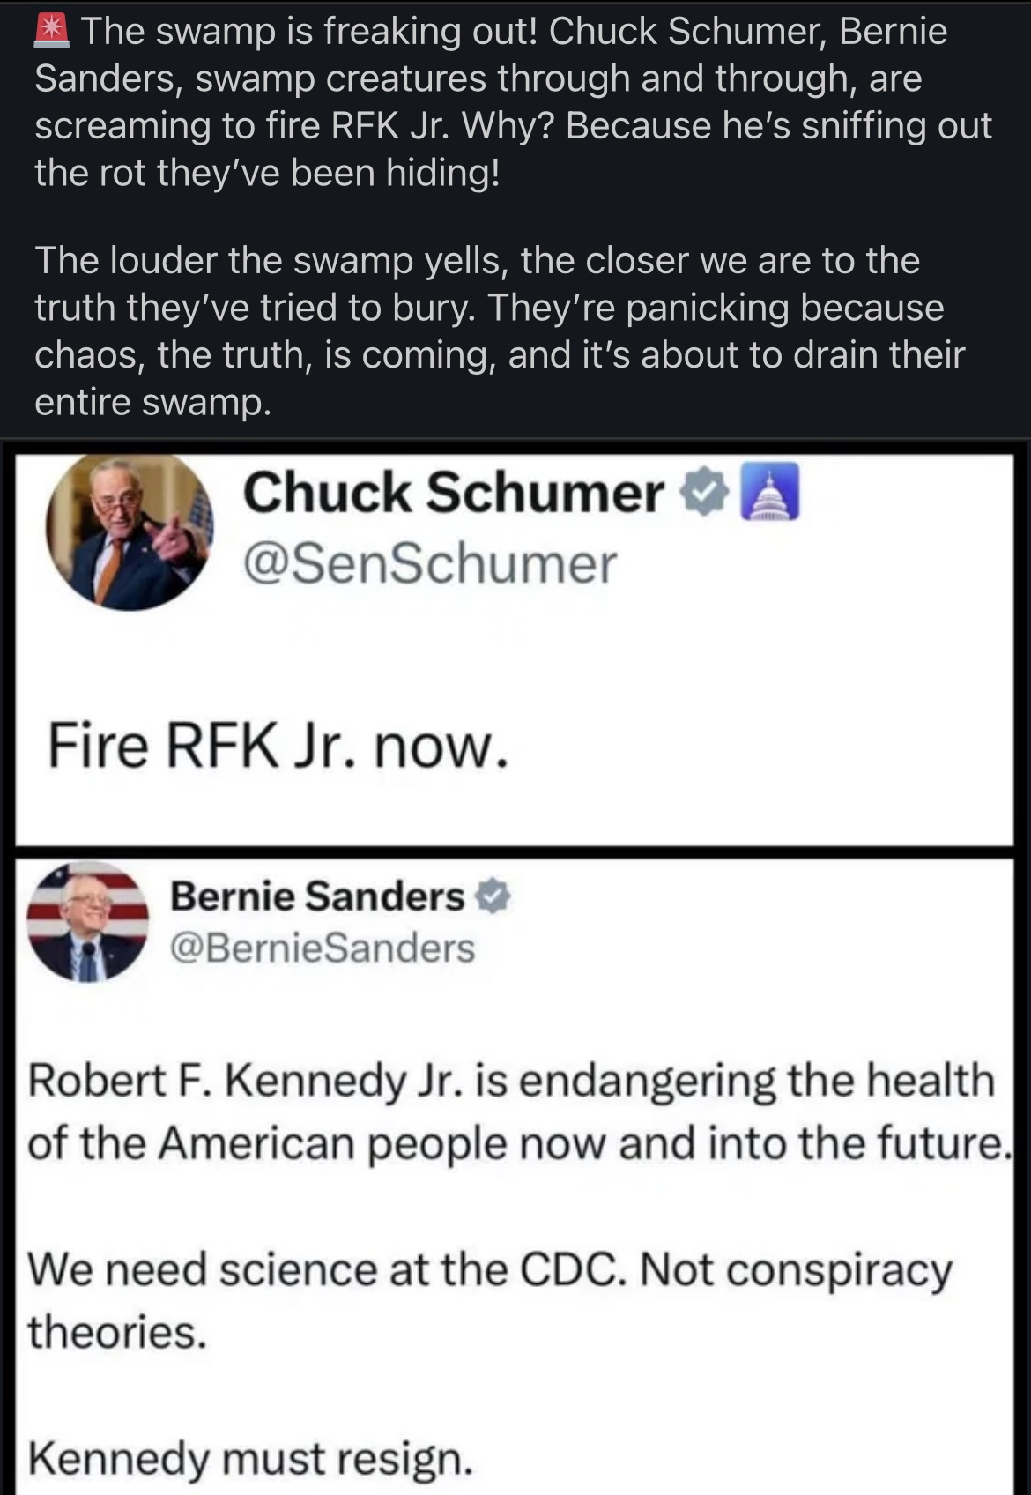Click the red siren emoji in the post
This screenshot has height=1495, width=1031.
(52, 31)
